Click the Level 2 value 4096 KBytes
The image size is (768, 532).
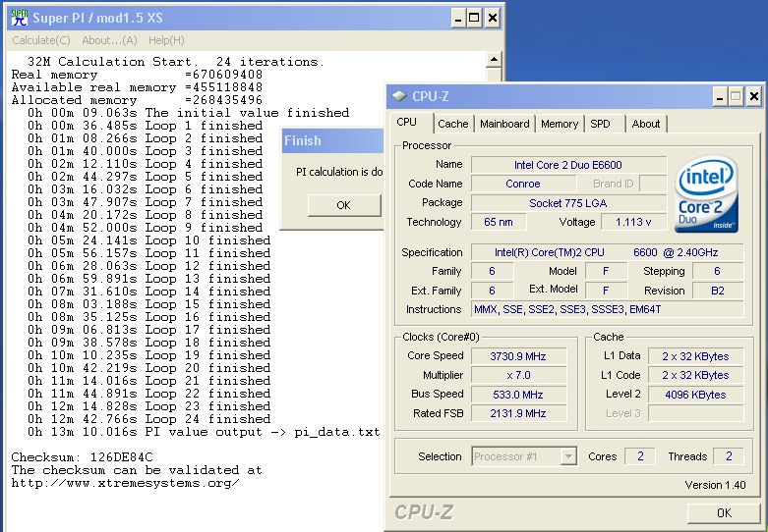695,395
